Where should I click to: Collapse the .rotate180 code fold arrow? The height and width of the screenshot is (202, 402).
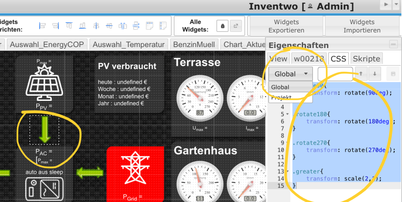[x=287, y=114]
